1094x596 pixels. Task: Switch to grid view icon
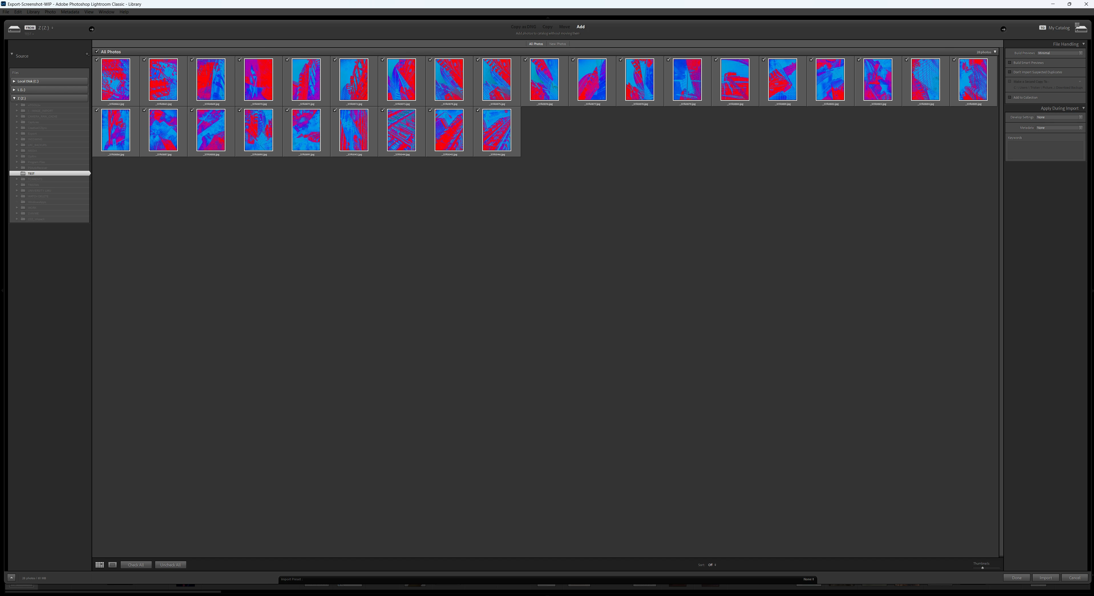99,565
